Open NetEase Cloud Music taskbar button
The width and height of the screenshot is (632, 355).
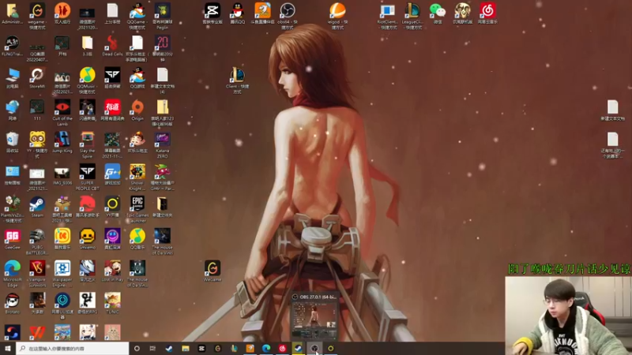tap(282, 348)
